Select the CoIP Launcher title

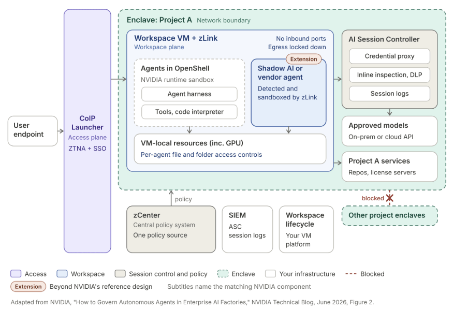[87, 123]
